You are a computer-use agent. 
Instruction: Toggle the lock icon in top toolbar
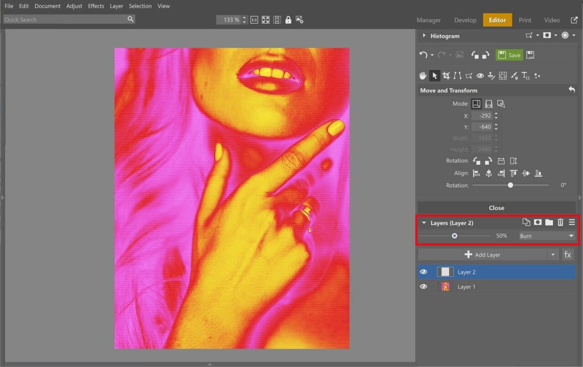coord(287,20)
